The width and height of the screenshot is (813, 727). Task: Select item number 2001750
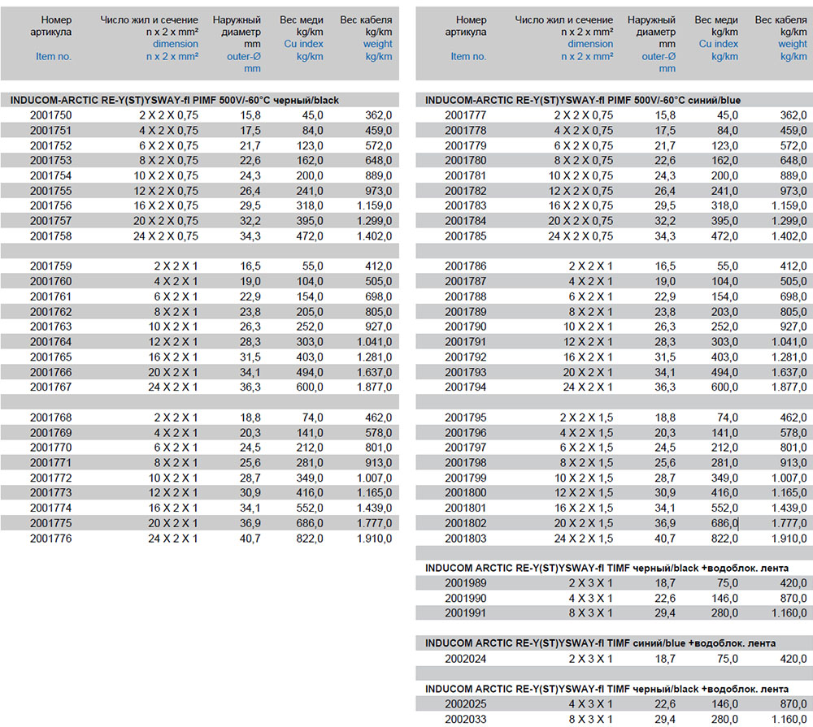point(50,115)
